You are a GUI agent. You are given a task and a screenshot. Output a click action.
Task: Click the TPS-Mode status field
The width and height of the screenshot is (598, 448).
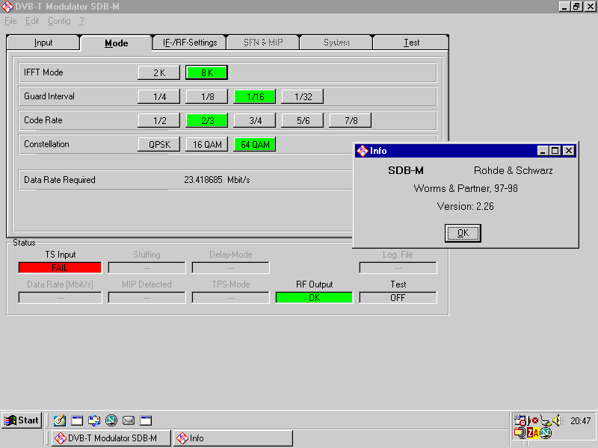pos(231,298)
